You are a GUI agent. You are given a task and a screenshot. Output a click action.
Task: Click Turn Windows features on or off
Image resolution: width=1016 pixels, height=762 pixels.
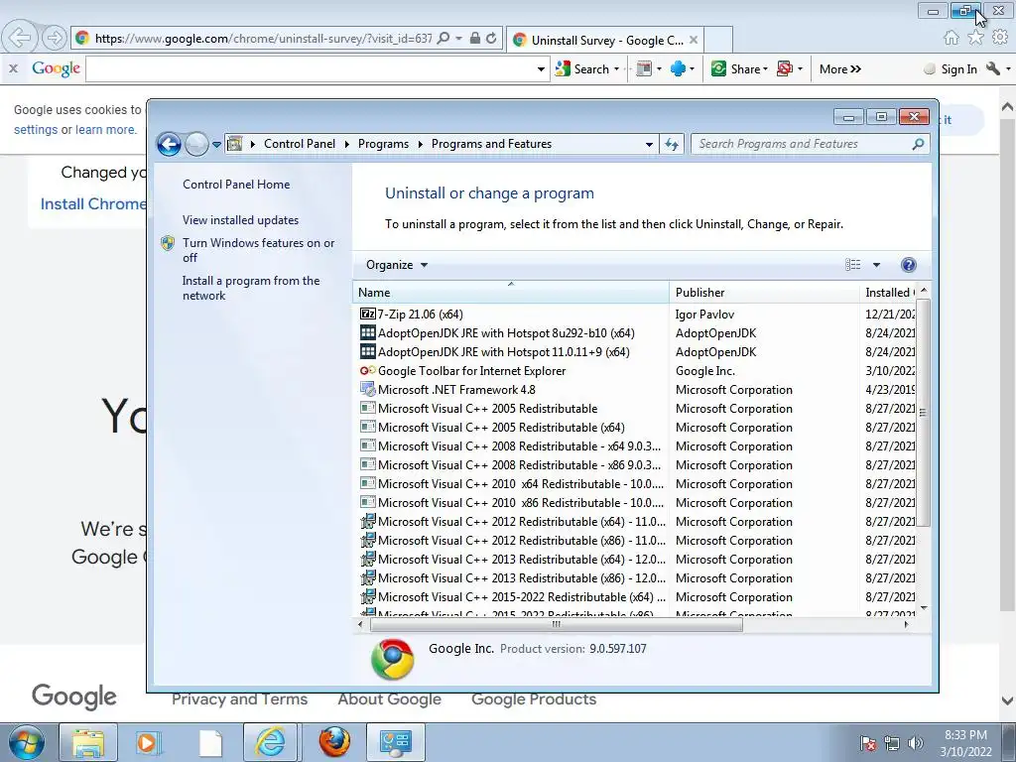point(258,250)
